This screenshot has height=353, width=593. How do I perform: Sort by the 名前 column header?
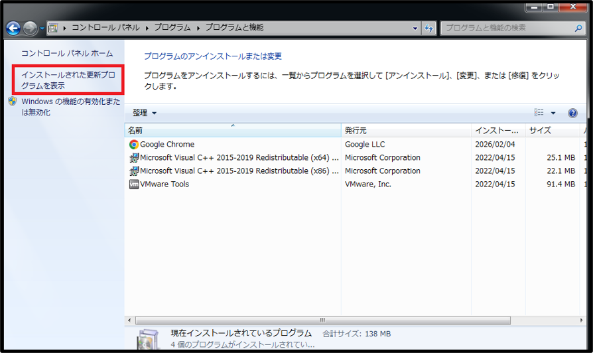[233, 131]
